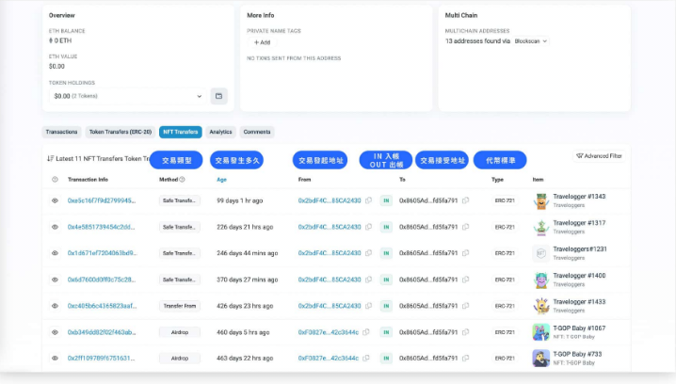Open the Blockscan multichain dropdown
Screen dimensions: 676x384
click(x=531, y=41)
